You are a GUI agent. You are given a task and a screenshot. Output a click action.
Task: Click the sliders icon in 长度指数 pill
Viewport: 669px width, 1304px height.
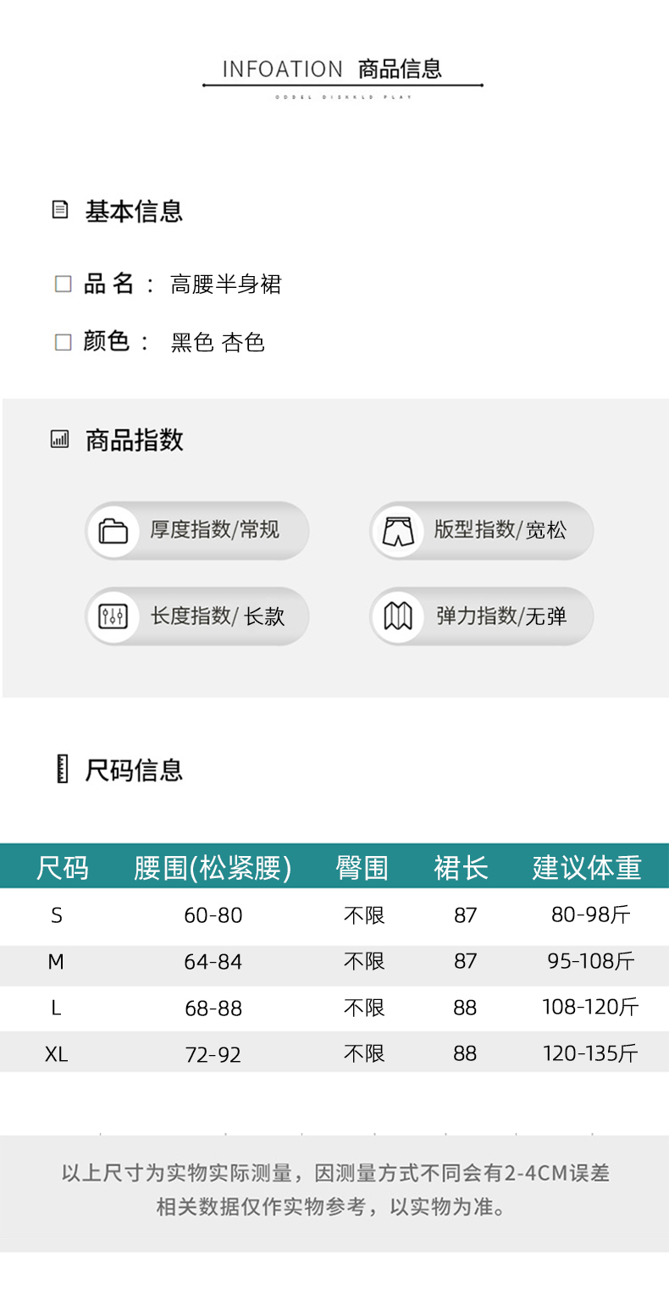(x=113, y=616)
